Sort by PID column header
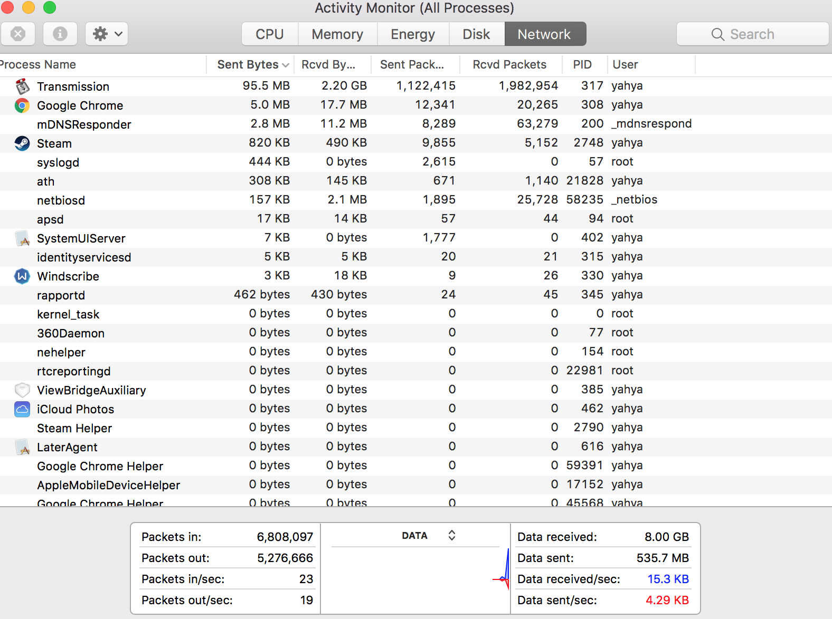The width and height of the screenshot is (832, 619). point(585,64)
